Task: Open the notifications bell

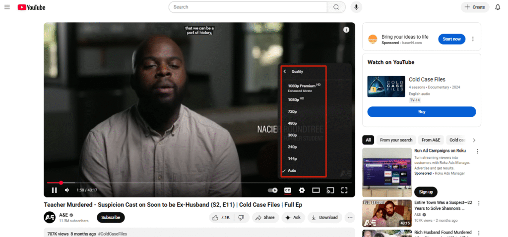Action: (498, 7)
